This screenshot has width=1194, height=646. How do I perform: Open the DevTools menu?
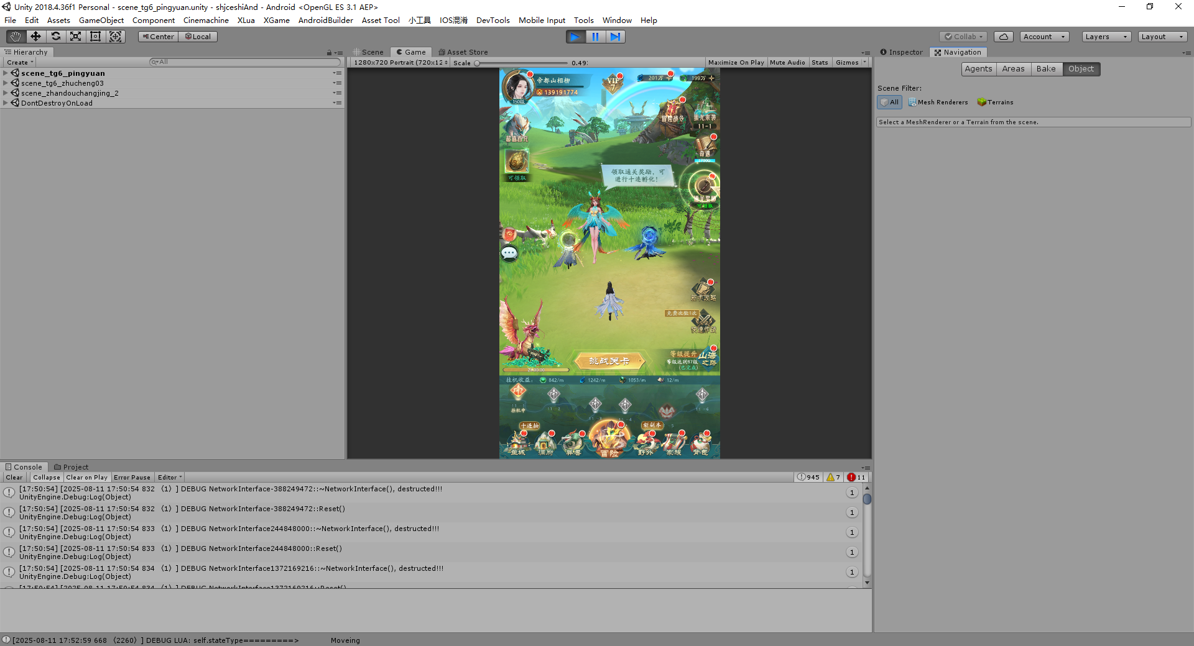493,20
